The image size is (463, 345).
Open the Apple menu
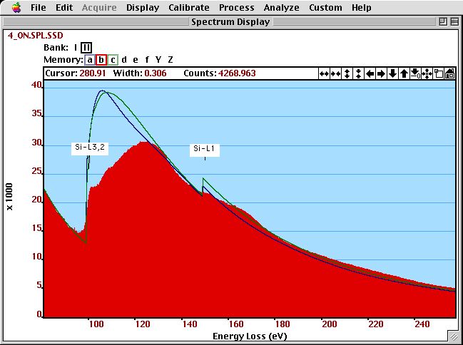coord(16,8)
